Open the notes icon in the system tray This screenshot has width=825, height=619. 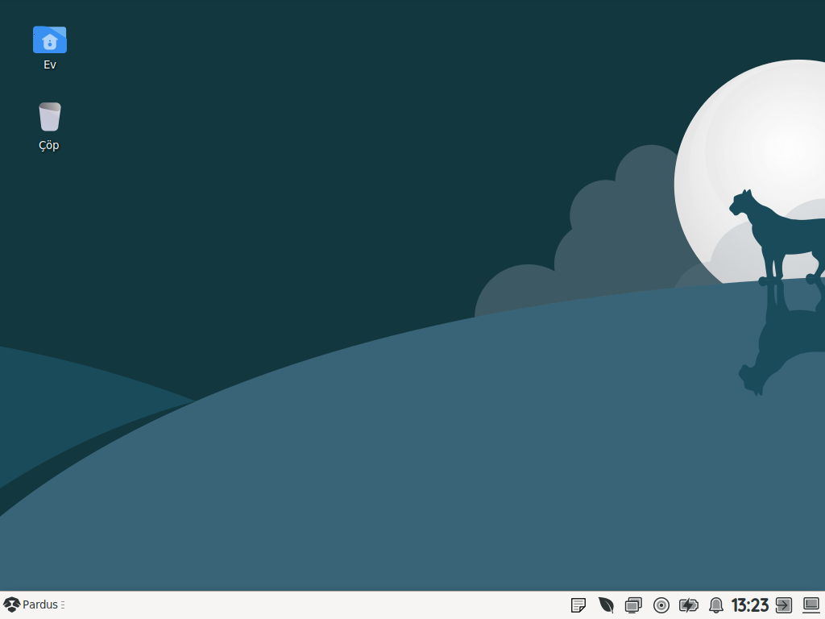click(578, 605)
